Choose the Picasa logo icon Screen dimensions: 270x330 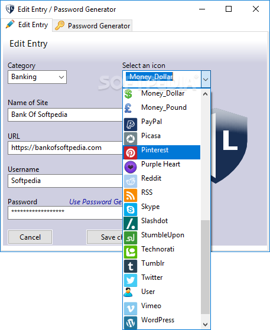click(x=131, y=139)
